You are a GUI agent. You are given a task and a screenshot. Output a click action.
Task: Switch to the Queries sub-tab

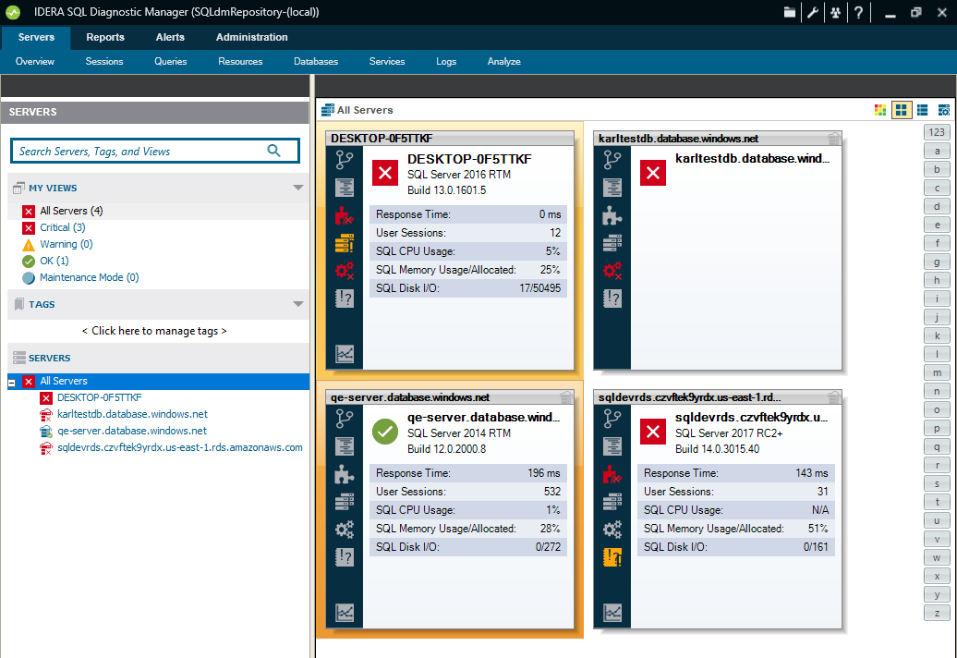(170, 62)
